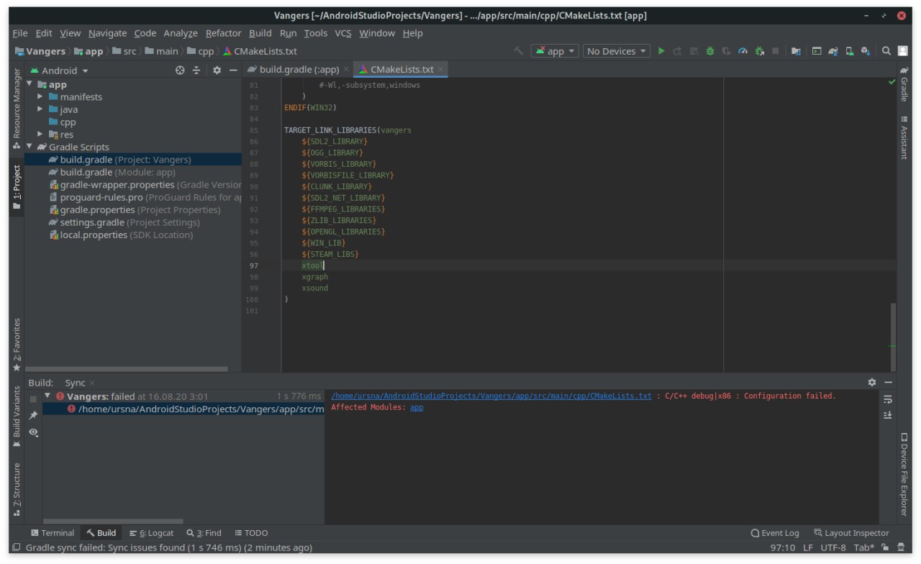The height and width of the screenshot is (564, 921).
Task: Click the Debug app bug icon
Action: [x=710, y=51]
